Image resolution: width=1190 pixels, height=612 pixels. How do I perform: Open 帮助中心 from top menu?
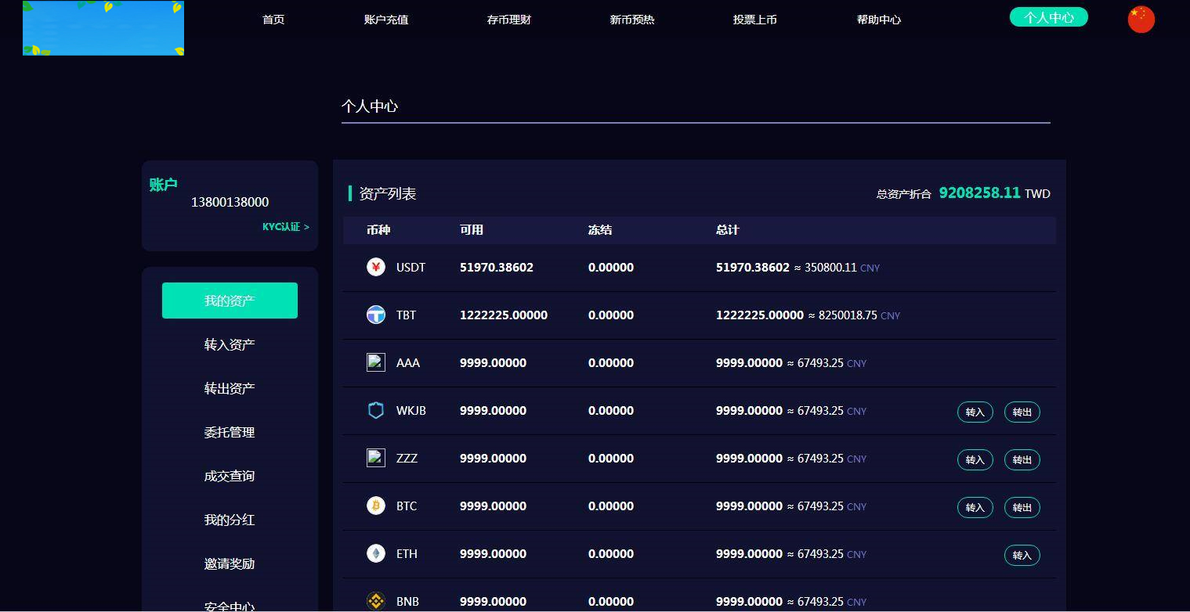point(879,20)
